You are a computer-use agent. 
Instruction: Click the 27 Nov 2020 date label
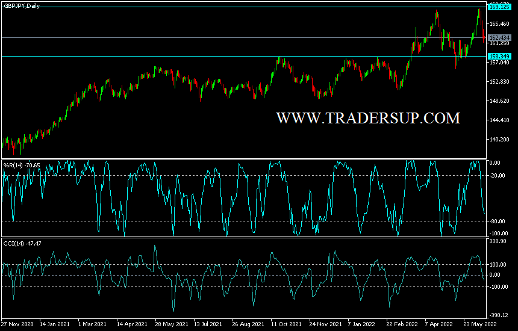point(17,324)
